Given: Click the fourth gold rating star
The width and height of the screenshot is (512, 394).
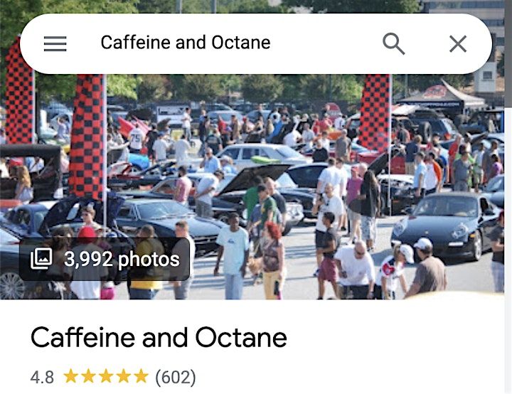Looking at the screenshot, I should click(x=124, y=376).
